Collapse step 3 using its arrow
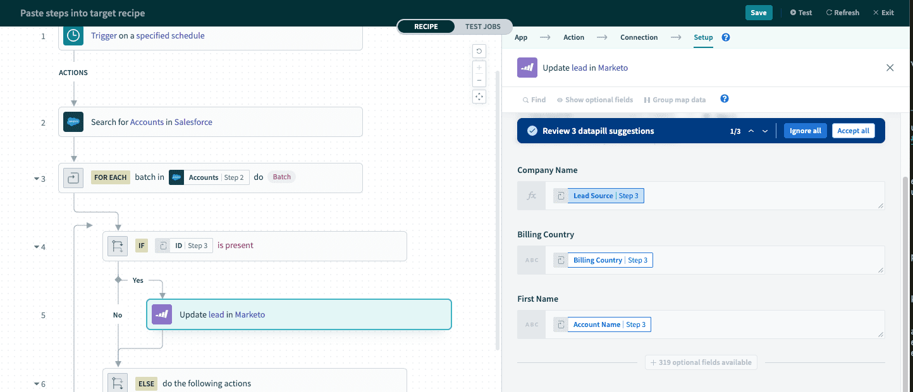This screenshot has width=913, height=392. [x=36, y=179]
